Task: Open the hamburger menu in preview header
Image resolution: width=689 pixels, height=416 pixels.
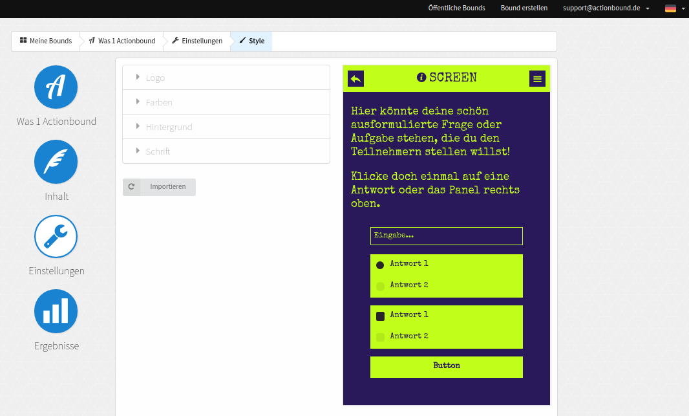Action: pyautogui.click(x=537, y=79)
